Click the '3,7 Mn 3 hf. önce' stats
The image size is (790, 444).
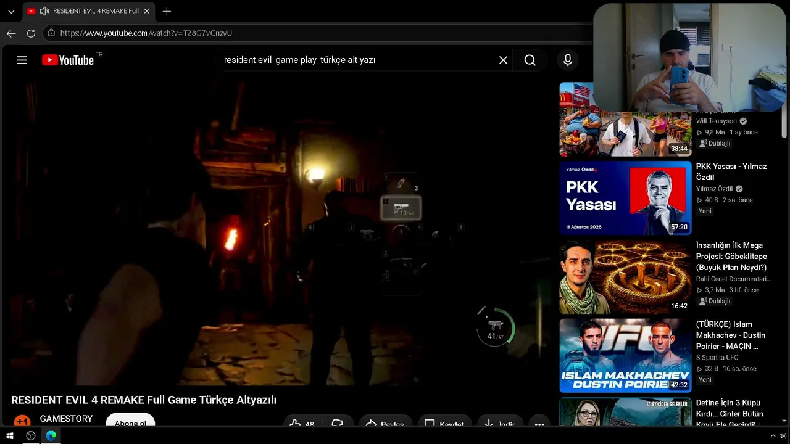click(727, 290)
